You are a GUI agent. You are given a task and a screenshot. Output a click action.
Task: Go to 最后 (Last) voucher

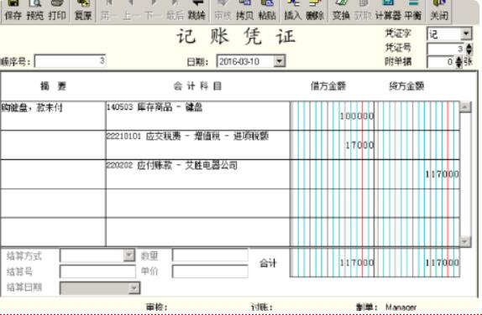pyautogui.click(x=175, y=10)
